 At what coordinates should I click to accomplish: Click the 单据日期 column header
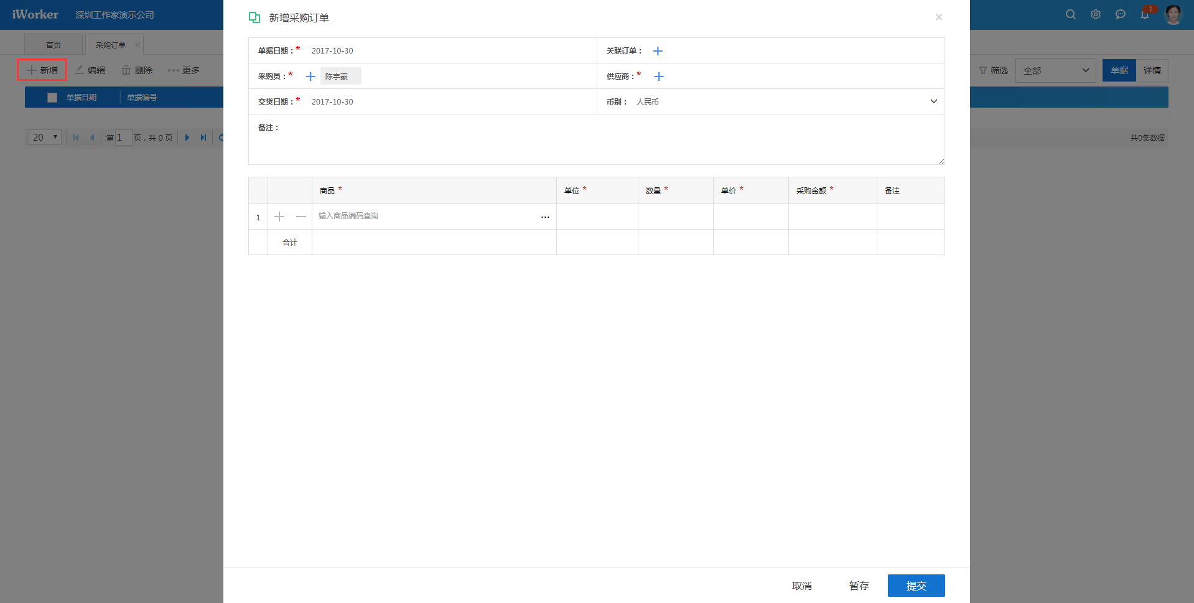[82, 98]
